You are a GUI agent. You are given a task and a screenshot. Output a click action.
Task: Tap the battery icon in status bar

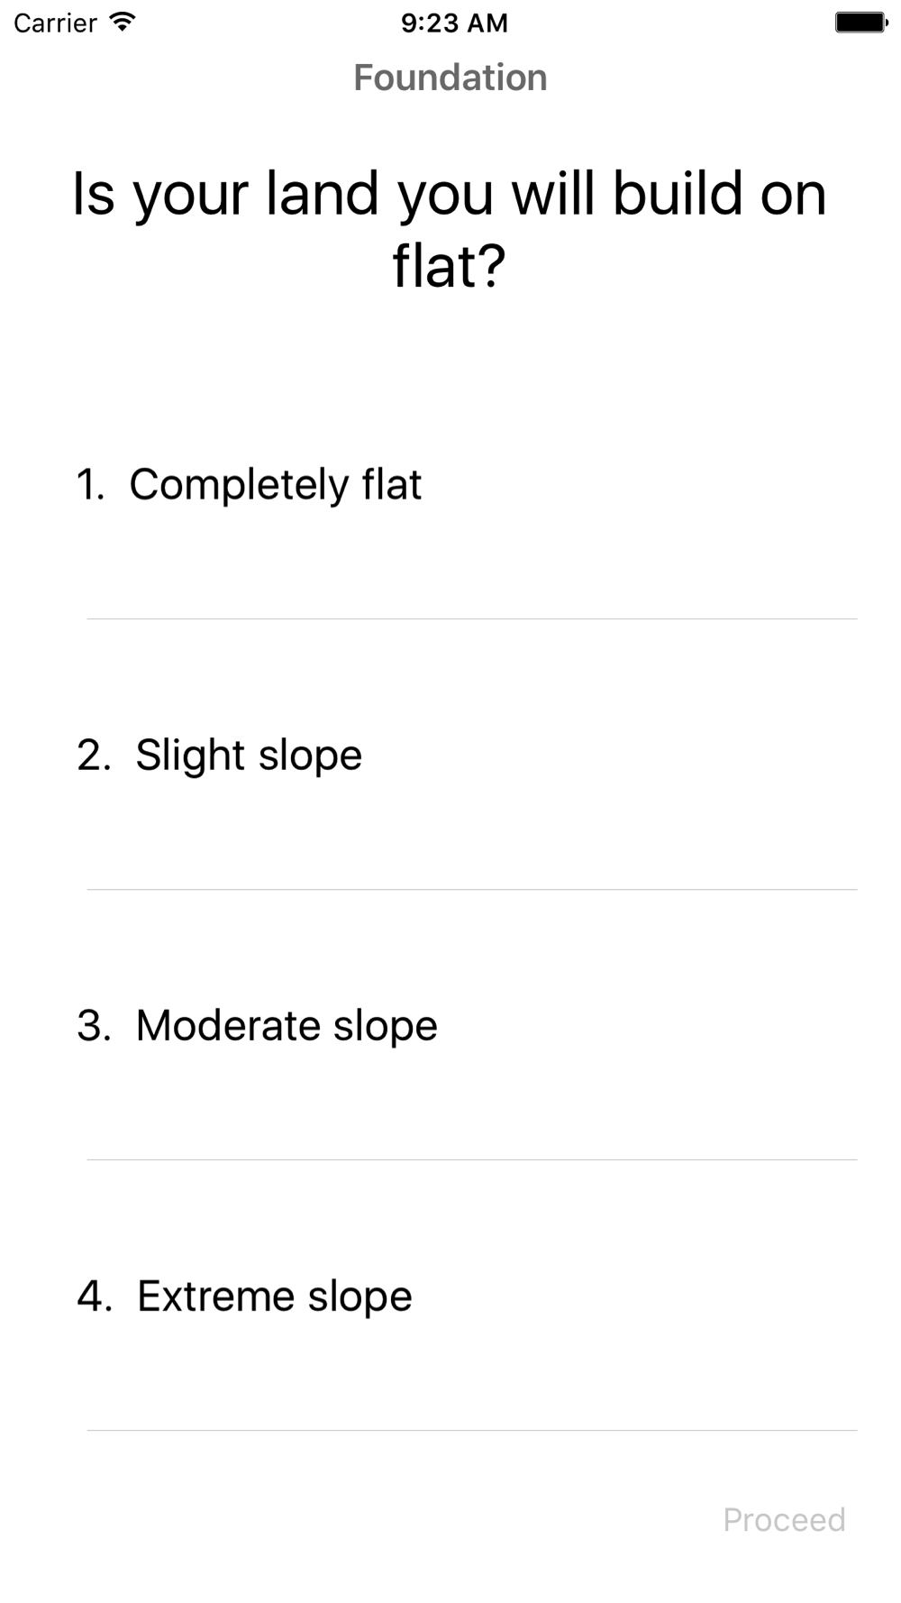pyautogui.click(x=860, y=23)
